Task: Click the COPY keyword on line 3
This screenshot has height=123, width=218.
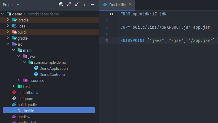Action: 125,27
